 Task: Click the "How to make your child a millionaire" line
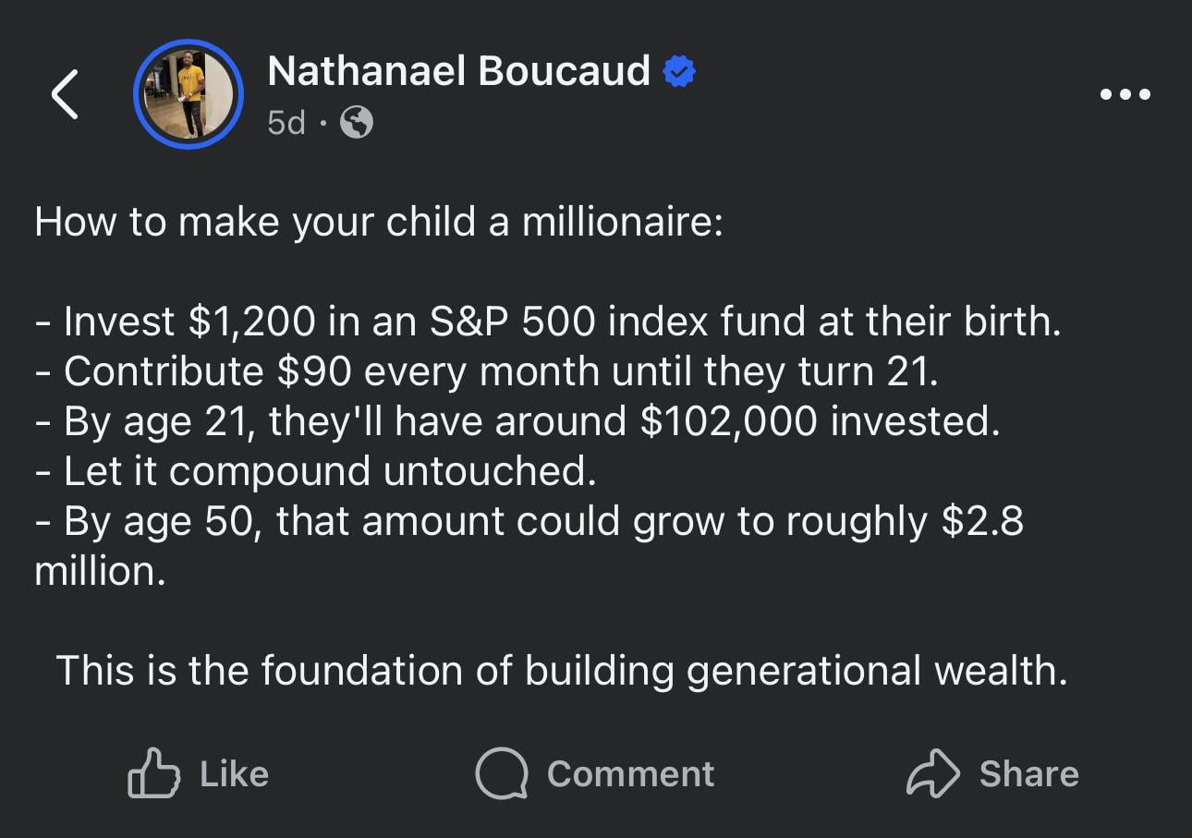click(x=379, y=223)
